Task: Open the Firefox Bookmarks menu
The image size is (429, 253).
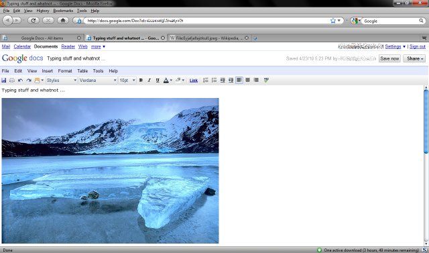Action: 63,11
